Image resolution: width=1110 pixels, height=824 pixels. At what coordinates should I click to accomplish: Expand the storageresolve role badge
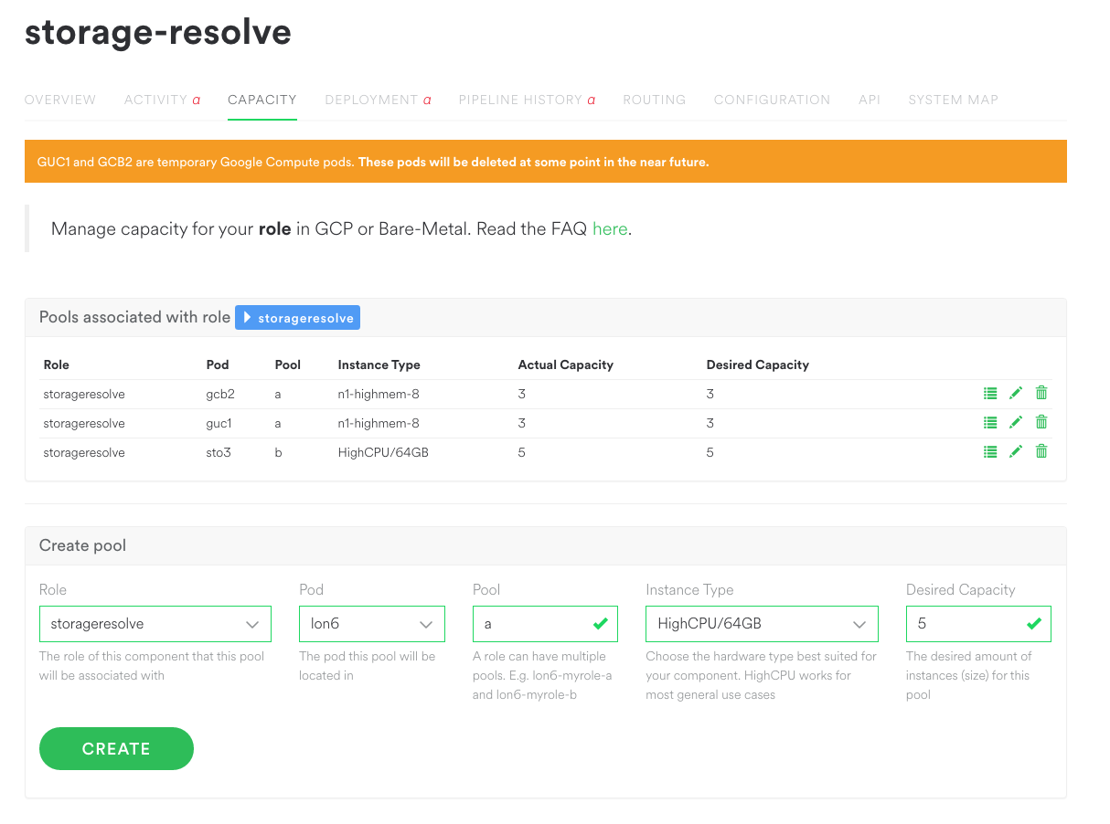298,318
